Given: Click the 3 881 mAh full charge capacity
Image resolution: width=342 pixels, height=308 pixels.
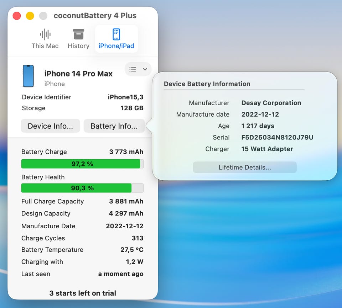Looking at the screenshot, I should pos(126,201).
